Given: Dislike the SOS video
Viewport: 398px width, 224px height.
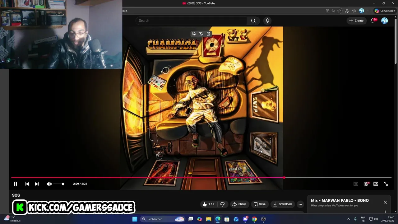Looking at the screenshot, I should coord(223,204).
